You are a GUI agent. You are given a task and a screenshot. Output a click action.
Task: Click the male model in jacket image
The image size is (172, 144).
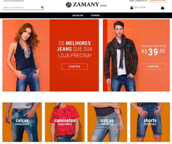click(x=121, y=56)
